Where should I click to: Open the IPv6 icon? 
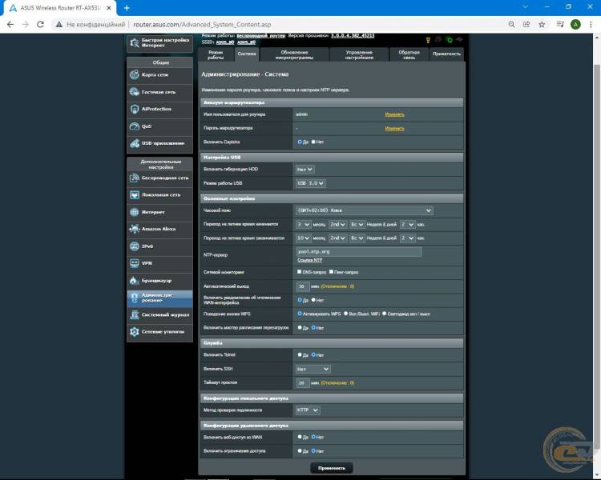coord(134,246)
